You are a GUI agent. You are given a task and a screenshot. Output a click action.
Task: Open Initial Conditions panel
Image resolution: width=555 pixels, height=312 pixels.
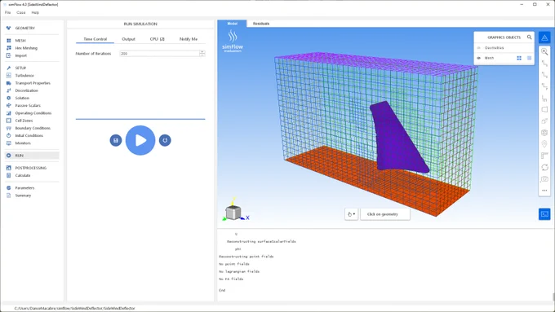29,136
